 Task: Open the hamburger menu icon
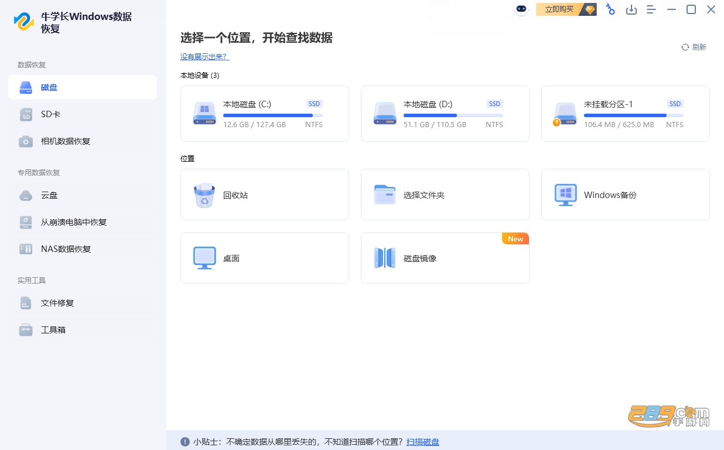651,9
